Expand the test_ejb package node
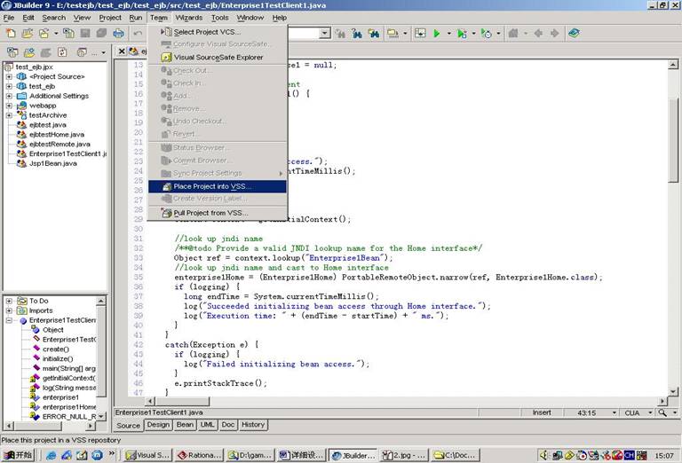This screenshot has width=682, height=463. coord(9,86)
